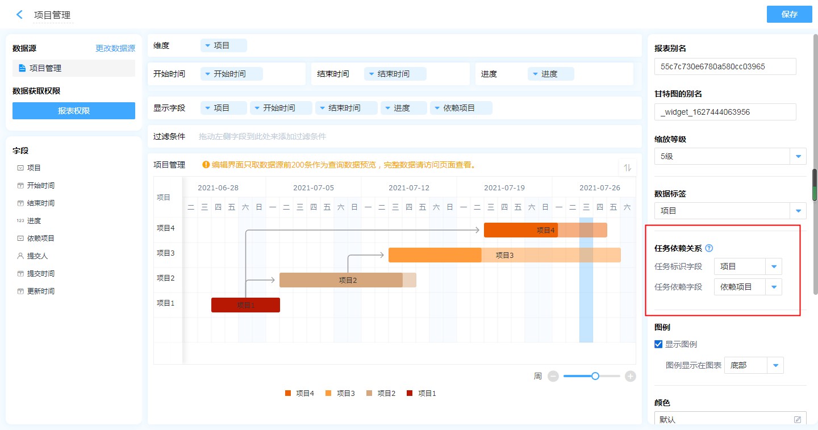Select the 依赖项目 field in the field list
The image size is (818, 430).
pos(40,239)
